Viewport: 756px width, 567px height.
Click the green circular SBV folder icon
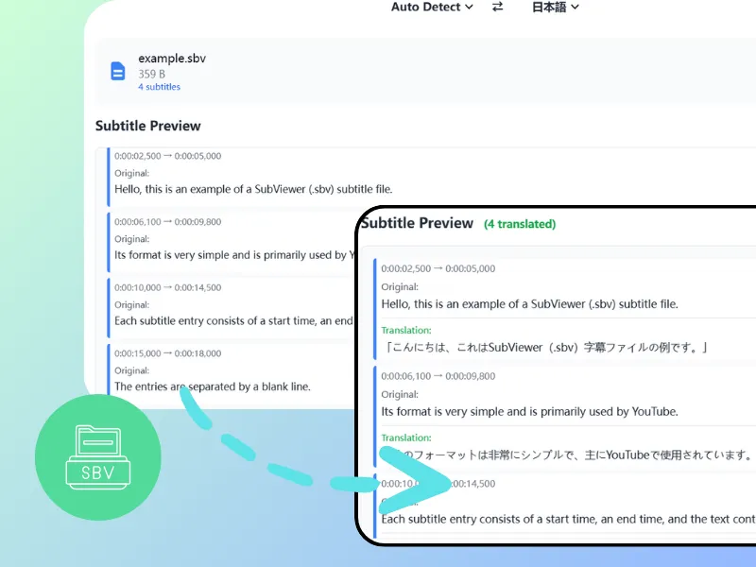pyautogui.click(x=97, y=457)
